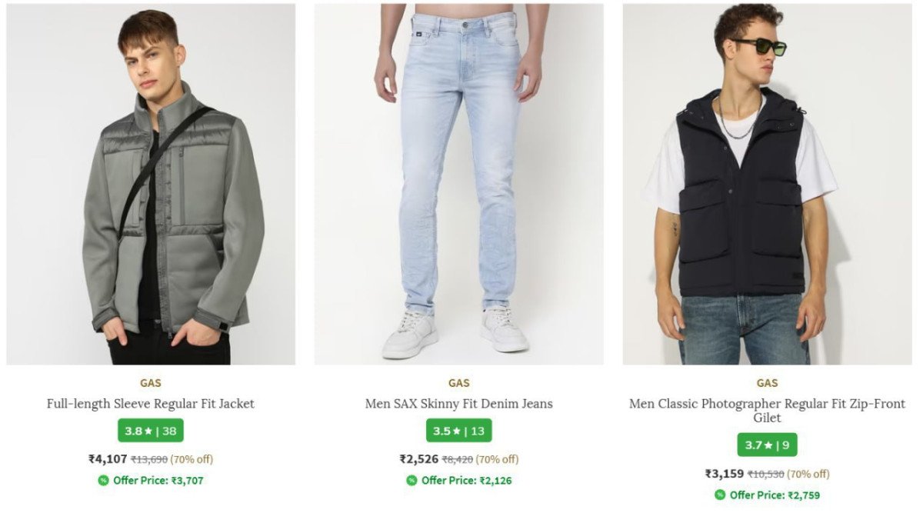Viewport: 923px width, 513px height.
Task: Click the 3.5 star rating badge
Action: 459,431
